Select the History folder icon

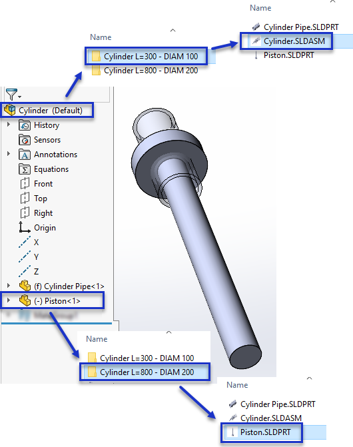pos(25,125)
